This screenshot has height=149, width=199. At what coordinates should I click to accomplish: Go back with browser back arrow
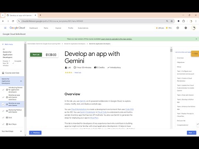coord(3,21)
